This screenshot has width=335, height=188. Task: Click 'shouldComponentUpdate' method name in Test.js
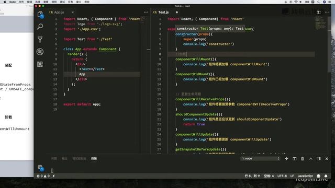(x=196, y=114)
